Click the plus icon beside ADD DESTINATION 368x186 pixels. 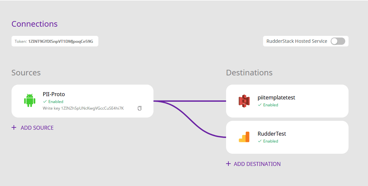[x=228, y=164]
